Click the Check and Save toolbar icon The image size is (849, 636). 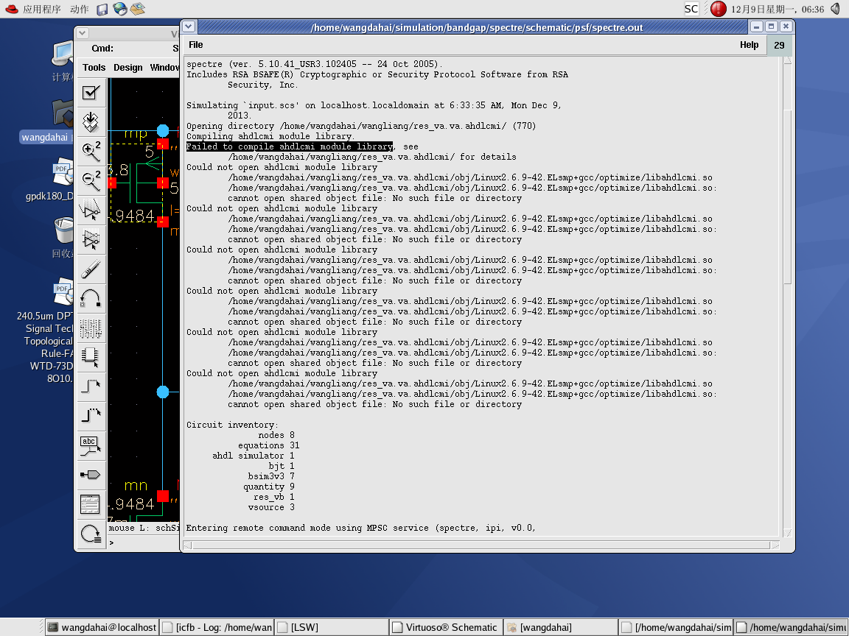coord(91,93)
